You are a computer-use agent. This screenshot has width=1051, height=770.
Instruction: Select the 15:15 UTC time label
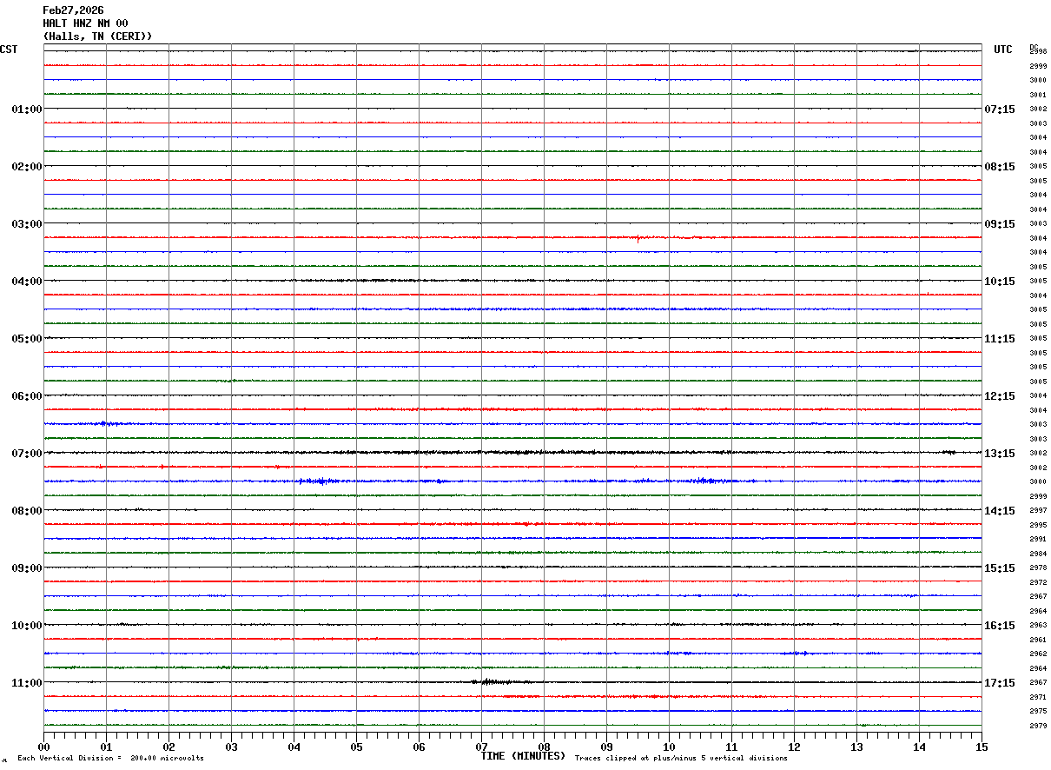pyautogui.click(x=1000, y=568)
